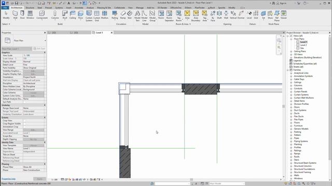Screen dimensions: 332x186
Task: Open the Massing & Site ribbon tab
Action: click(104, 8)
